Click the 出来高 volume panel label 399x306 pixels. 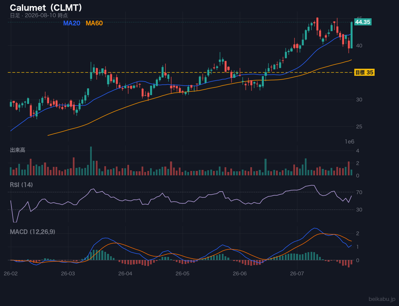(18, 150)
